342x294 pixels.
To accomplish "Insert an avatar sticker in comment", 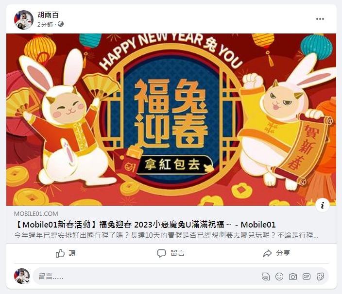I will pyautogui.click(x=266, y=277).
